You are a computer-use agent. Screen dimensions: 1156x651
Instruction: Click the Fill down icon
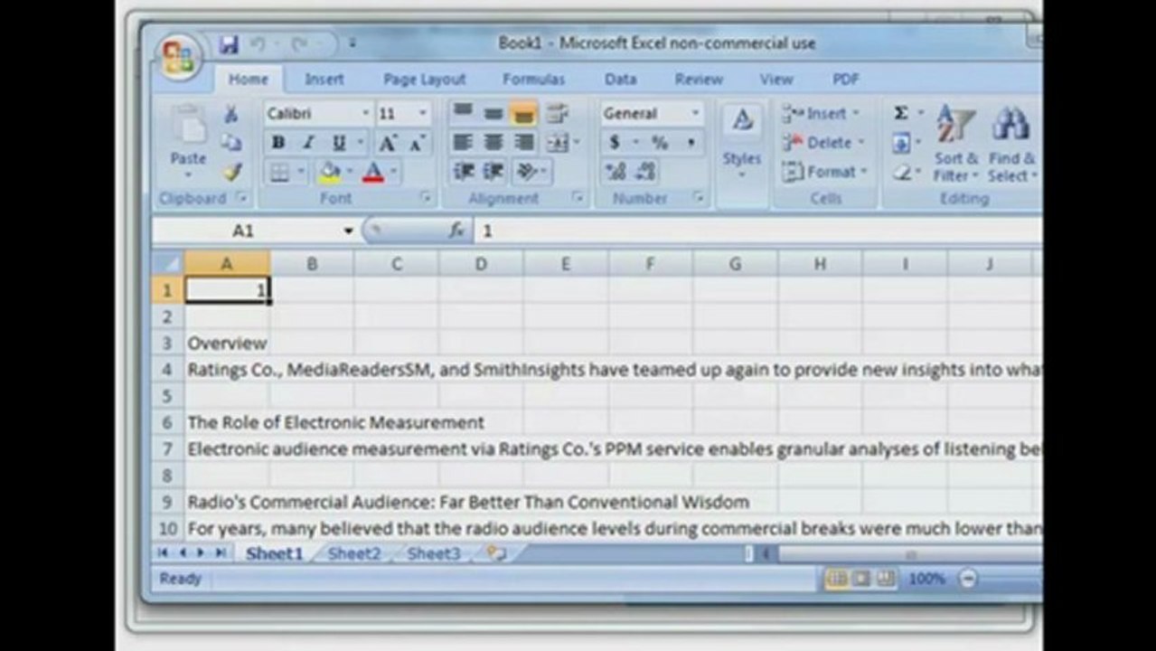pyautogui.click(x=901, y=143)
